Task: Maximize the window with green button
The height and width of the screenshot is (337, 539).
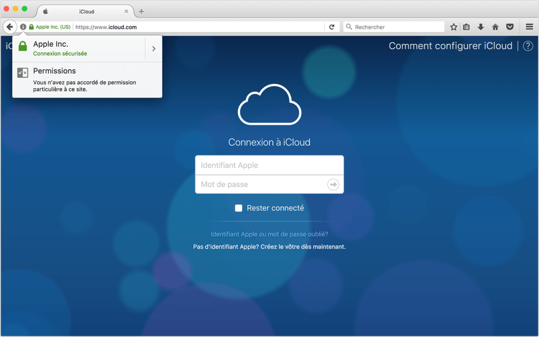Action: [x=24, y=8]
